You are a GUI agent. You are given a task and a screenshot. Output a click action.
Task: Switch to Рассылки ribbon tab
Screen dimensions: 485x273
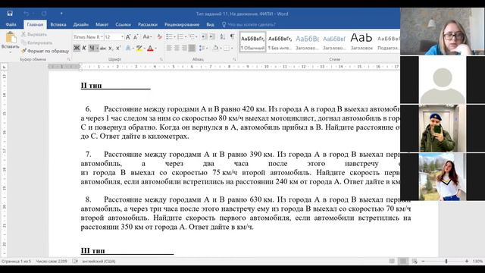[148, 24]
